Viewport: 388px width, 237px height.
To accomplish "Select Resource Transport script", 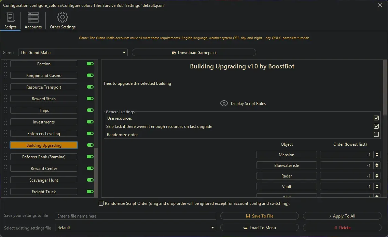I will [x=44, y=87].
